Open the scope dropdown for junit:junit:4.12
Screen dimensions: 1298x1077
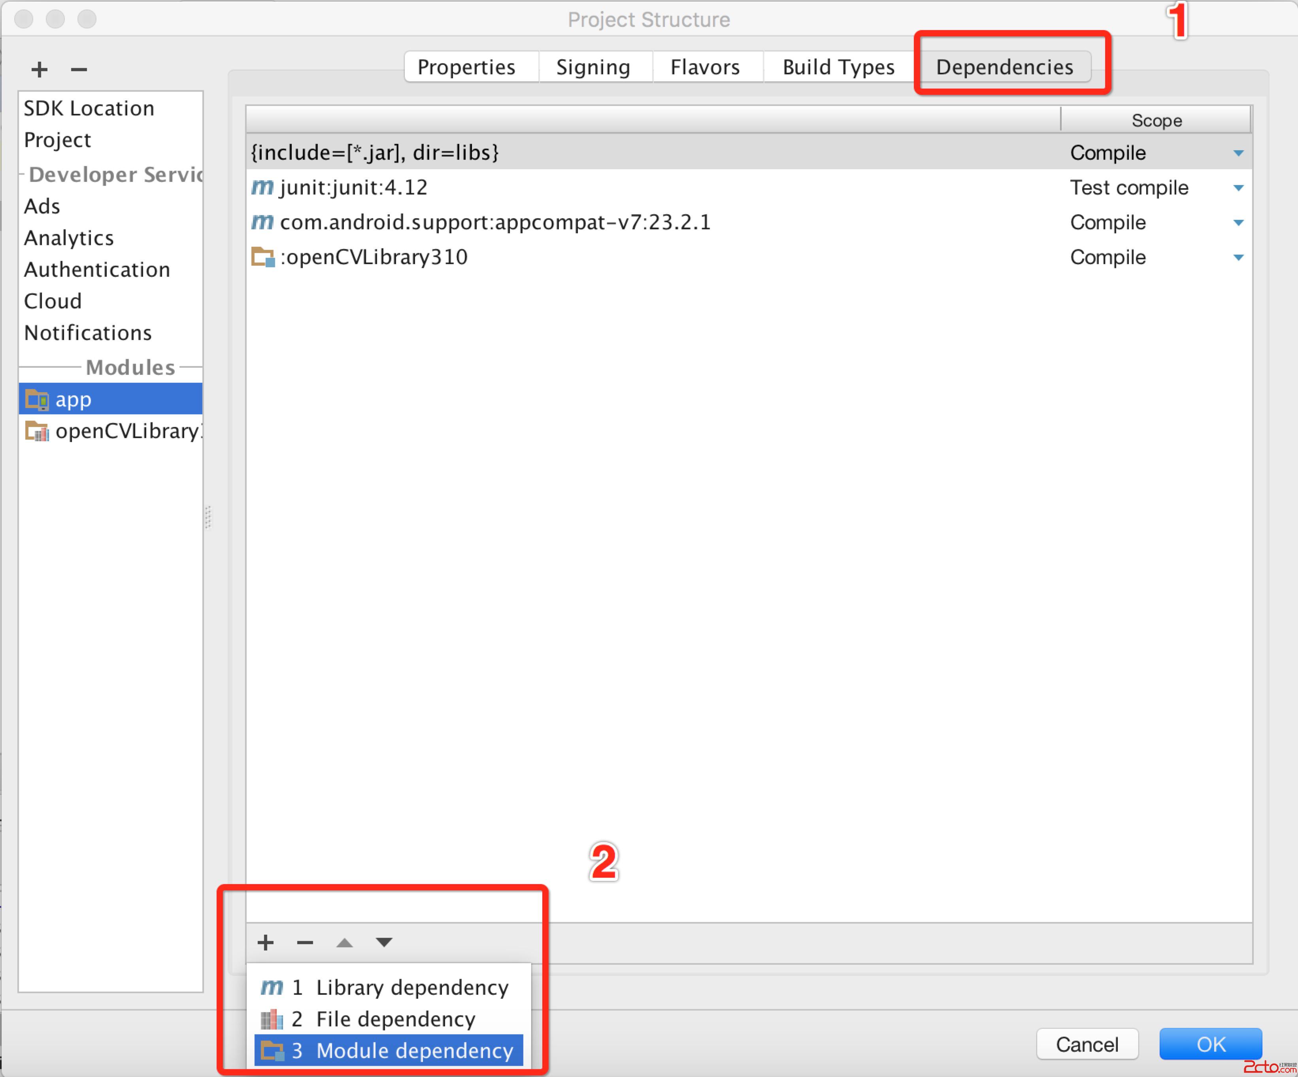click(1238, 188)
